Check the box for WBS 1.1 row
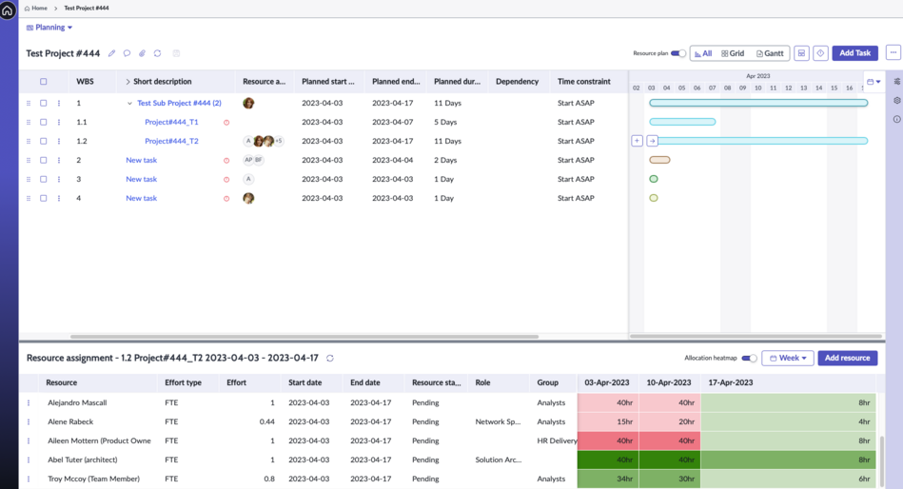 point(43,122)
